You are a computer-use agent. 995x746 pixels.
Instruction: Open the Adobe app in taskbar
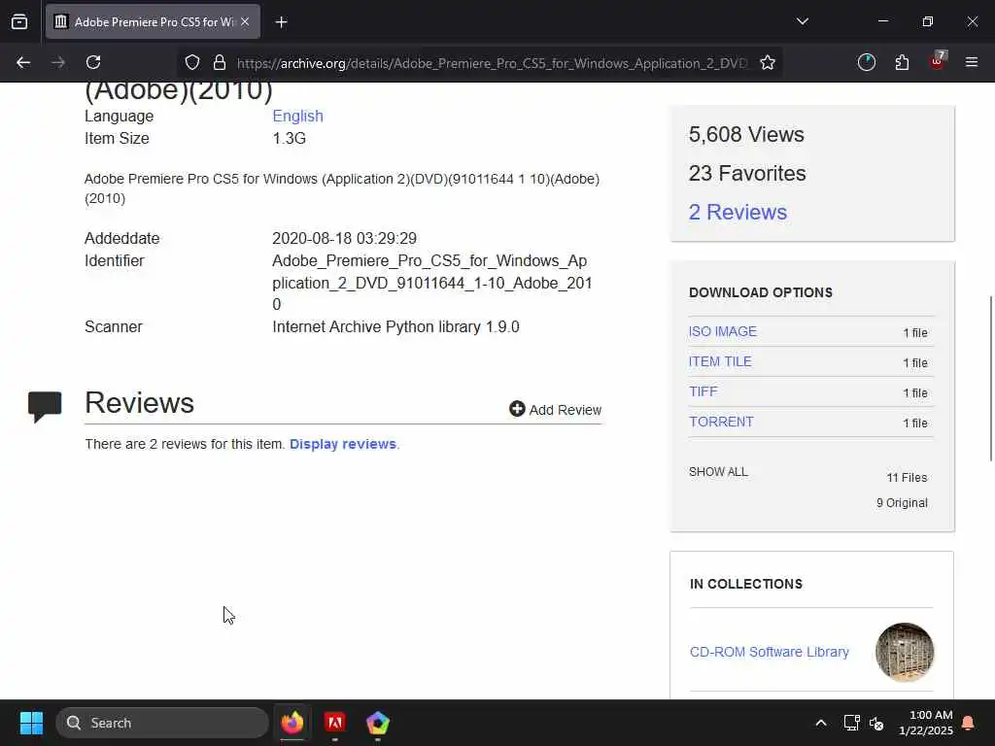click(335, 723)
